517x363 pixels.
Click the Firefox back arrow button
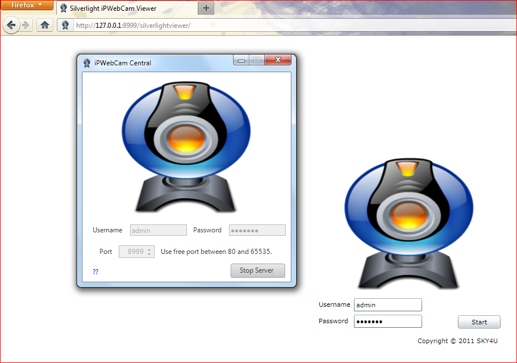pos(11,25)
